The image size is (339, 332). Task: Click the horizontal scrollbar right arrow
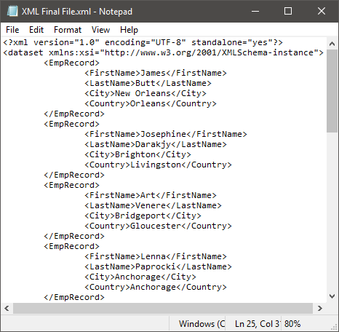coord(320,309)
